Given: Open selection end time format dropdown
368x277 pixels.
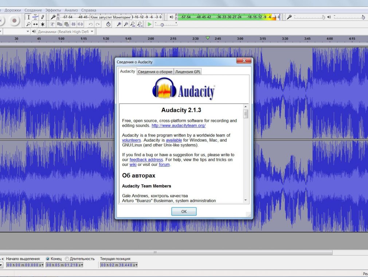Looking at the screenshot, I should point(82,265).
